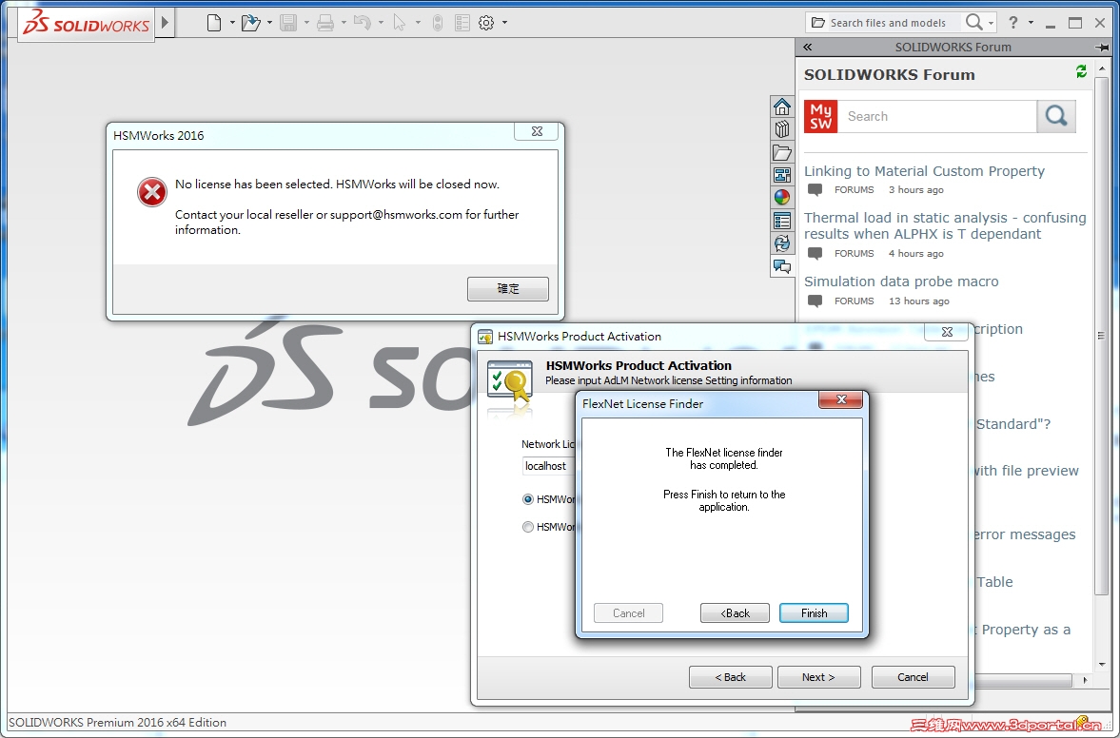1120x738 pixels.
Task: Expand the search type dropdown arrow
Action: [991, 24]
